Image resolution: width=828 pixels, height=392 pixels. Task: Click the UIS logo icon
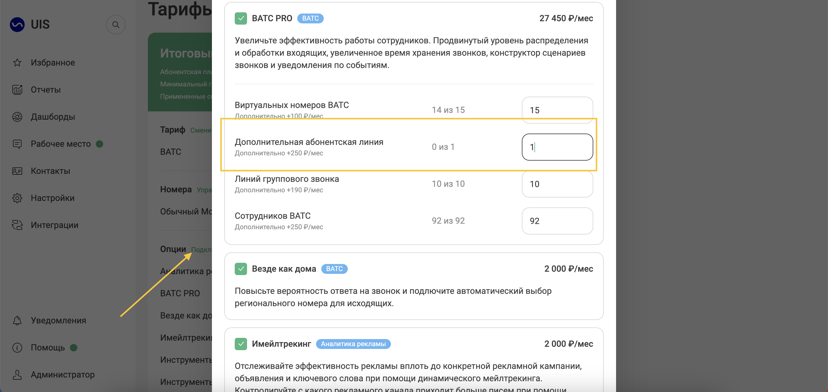[17, 24]
